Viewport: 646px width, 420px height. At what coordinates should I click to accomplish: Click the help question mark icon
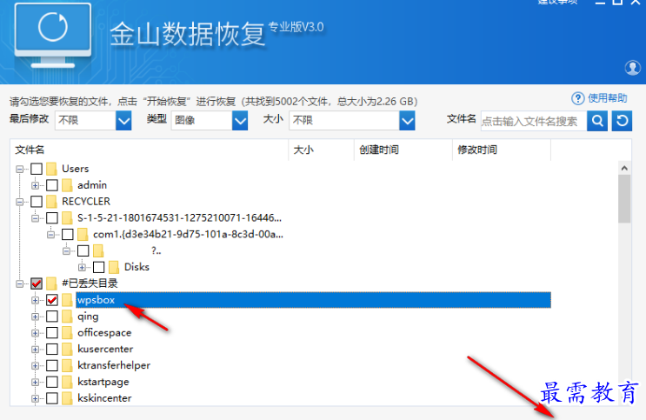[x=577, y=98]
